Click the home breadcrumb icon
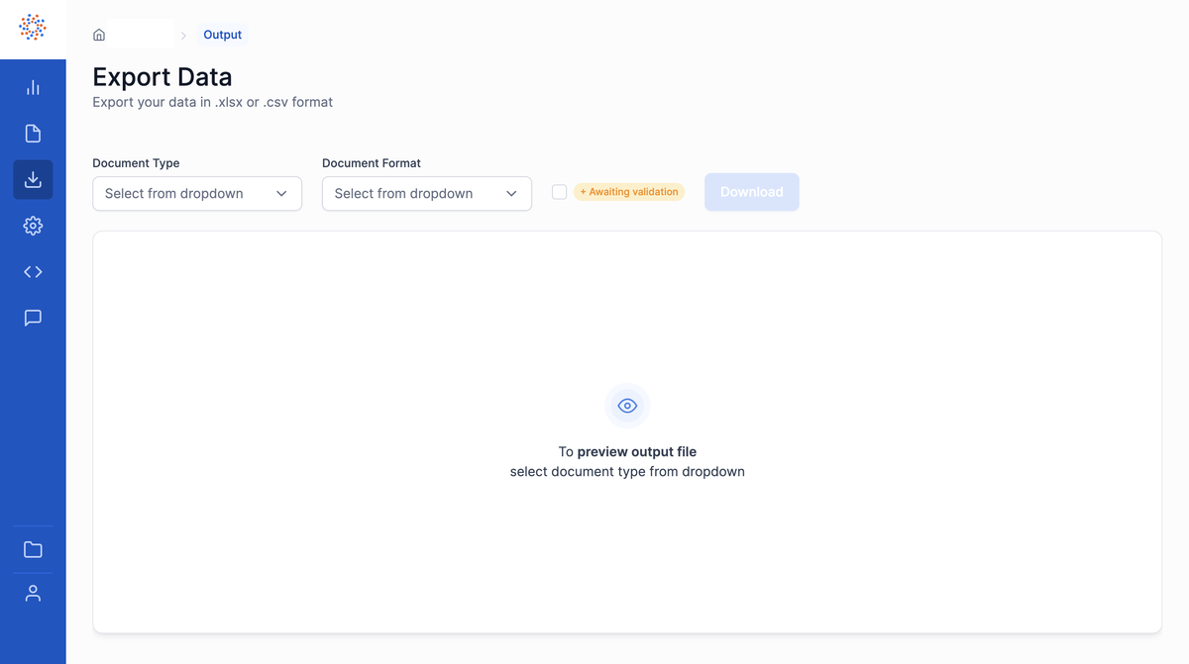1189x664 pixels. (x=99, y=35)
